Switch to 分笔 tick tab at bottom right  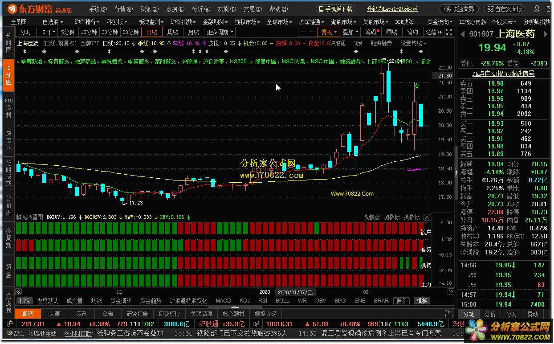(x=468, y=314)
